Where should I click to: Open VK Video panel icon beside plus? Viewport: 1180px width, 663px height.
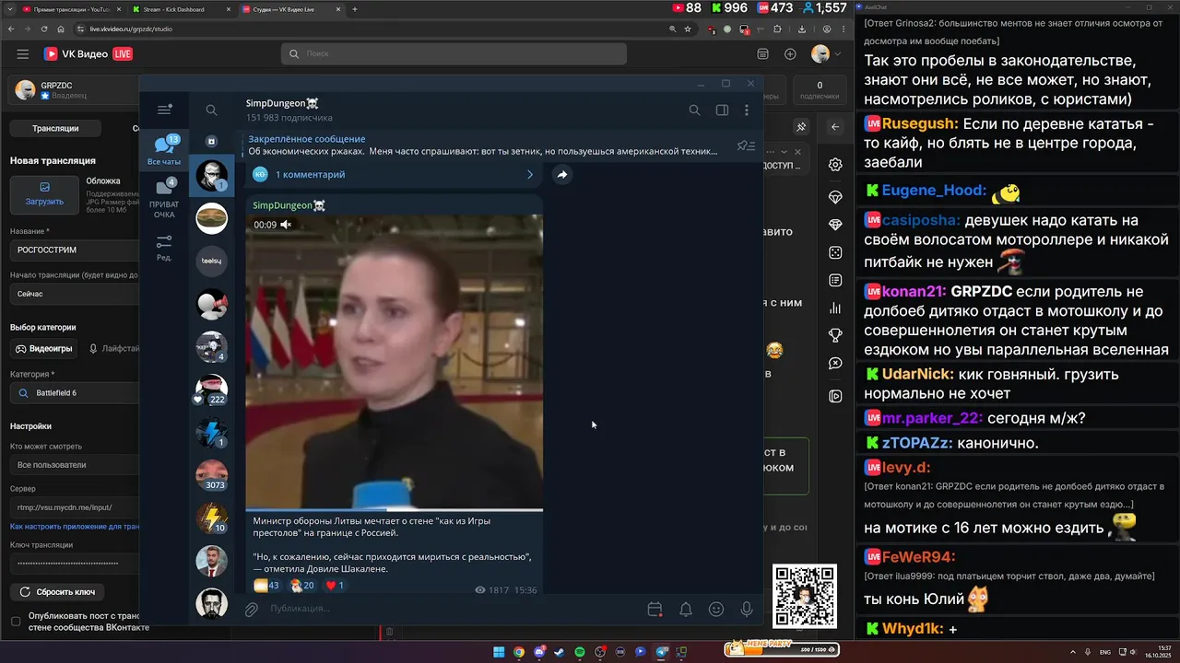(x=762, y=54)
